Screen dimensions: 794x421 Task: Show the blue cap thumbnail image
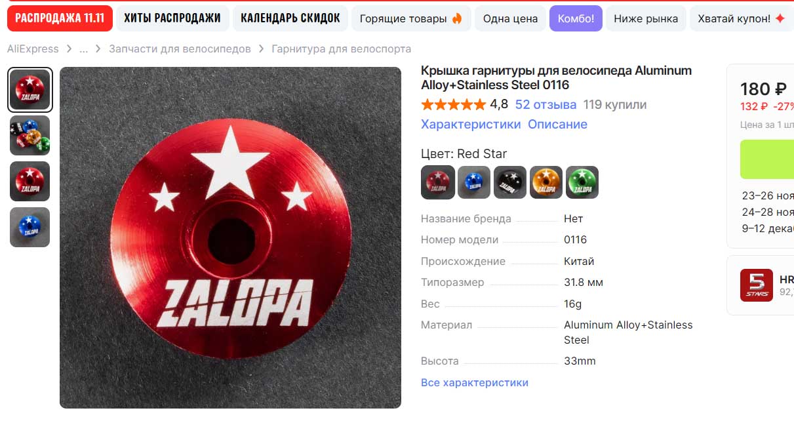pos(30,227)
